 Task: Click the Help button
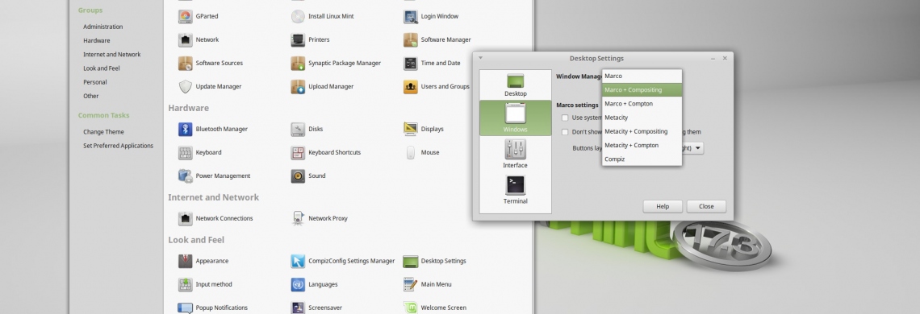(x=663, y=206)
